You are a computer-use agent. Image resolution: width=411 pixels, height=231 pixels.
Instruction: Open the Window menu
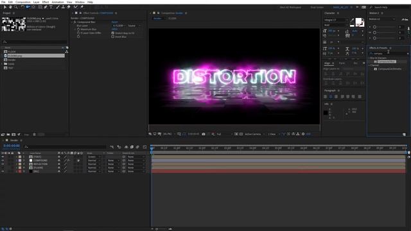click(80, 2)
